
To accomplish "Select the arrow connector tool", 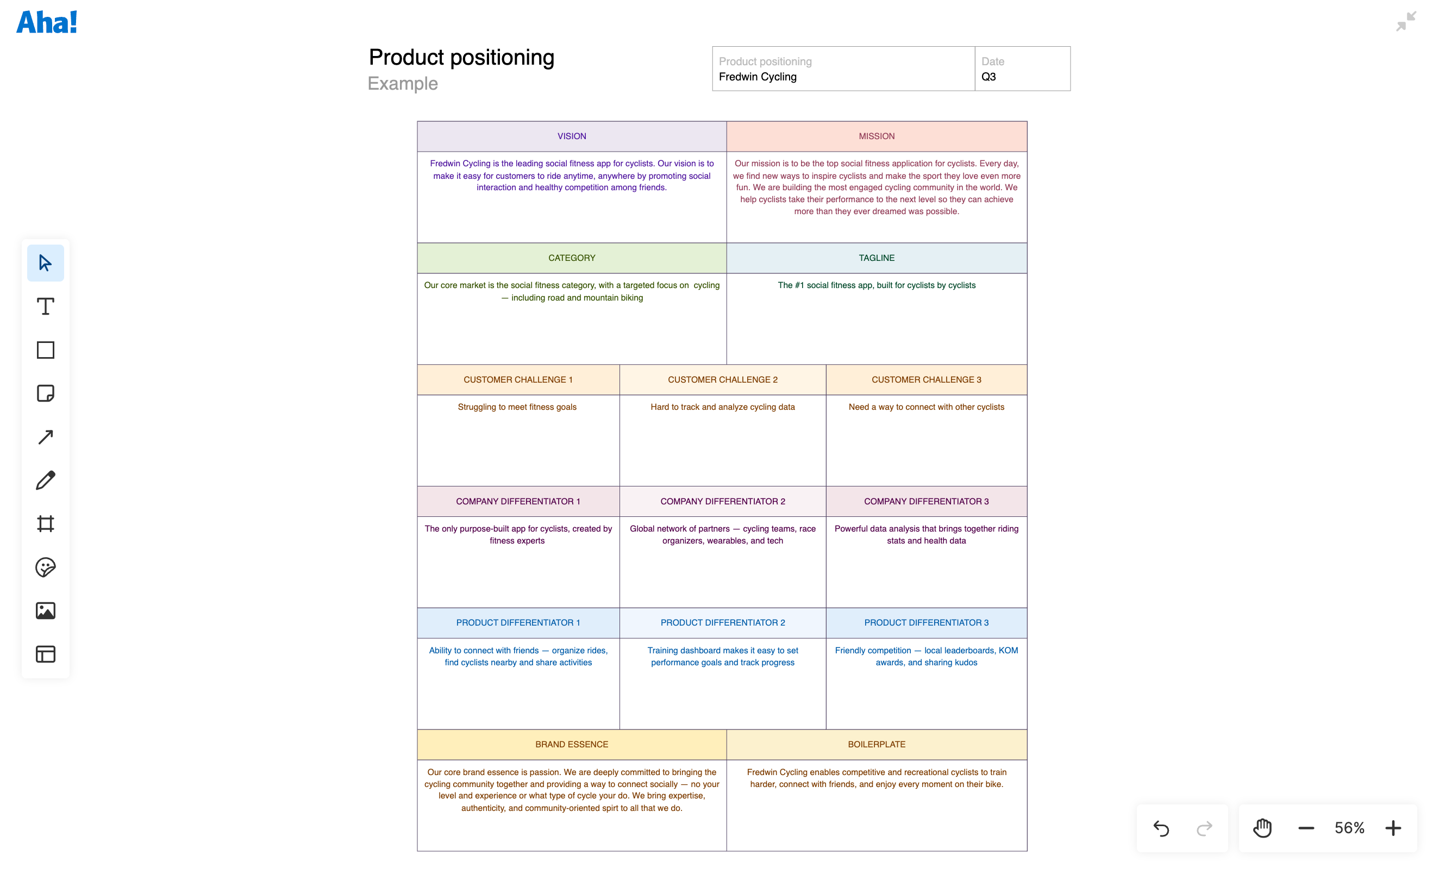I will [46, 436].
